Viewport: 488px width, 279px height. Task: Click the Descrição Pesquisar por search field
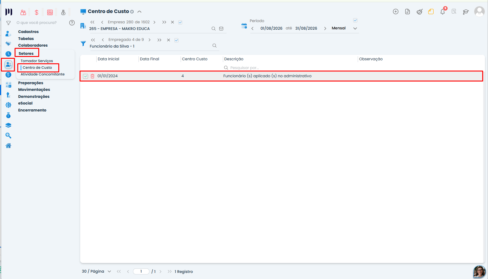[x=244, y=68]
